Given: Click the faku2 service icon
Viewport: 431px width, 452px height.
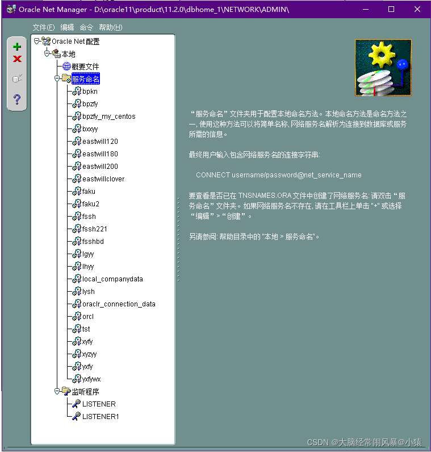Looking at the screenshot, I should pyautogui.click(x=77, y=204).
